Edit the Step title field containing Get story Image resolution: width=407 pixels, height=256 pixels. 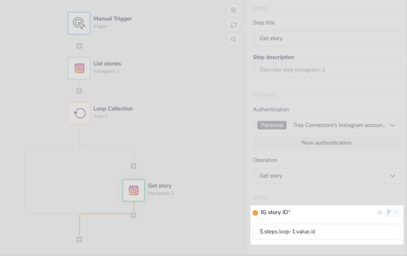[x=326, y=38]
